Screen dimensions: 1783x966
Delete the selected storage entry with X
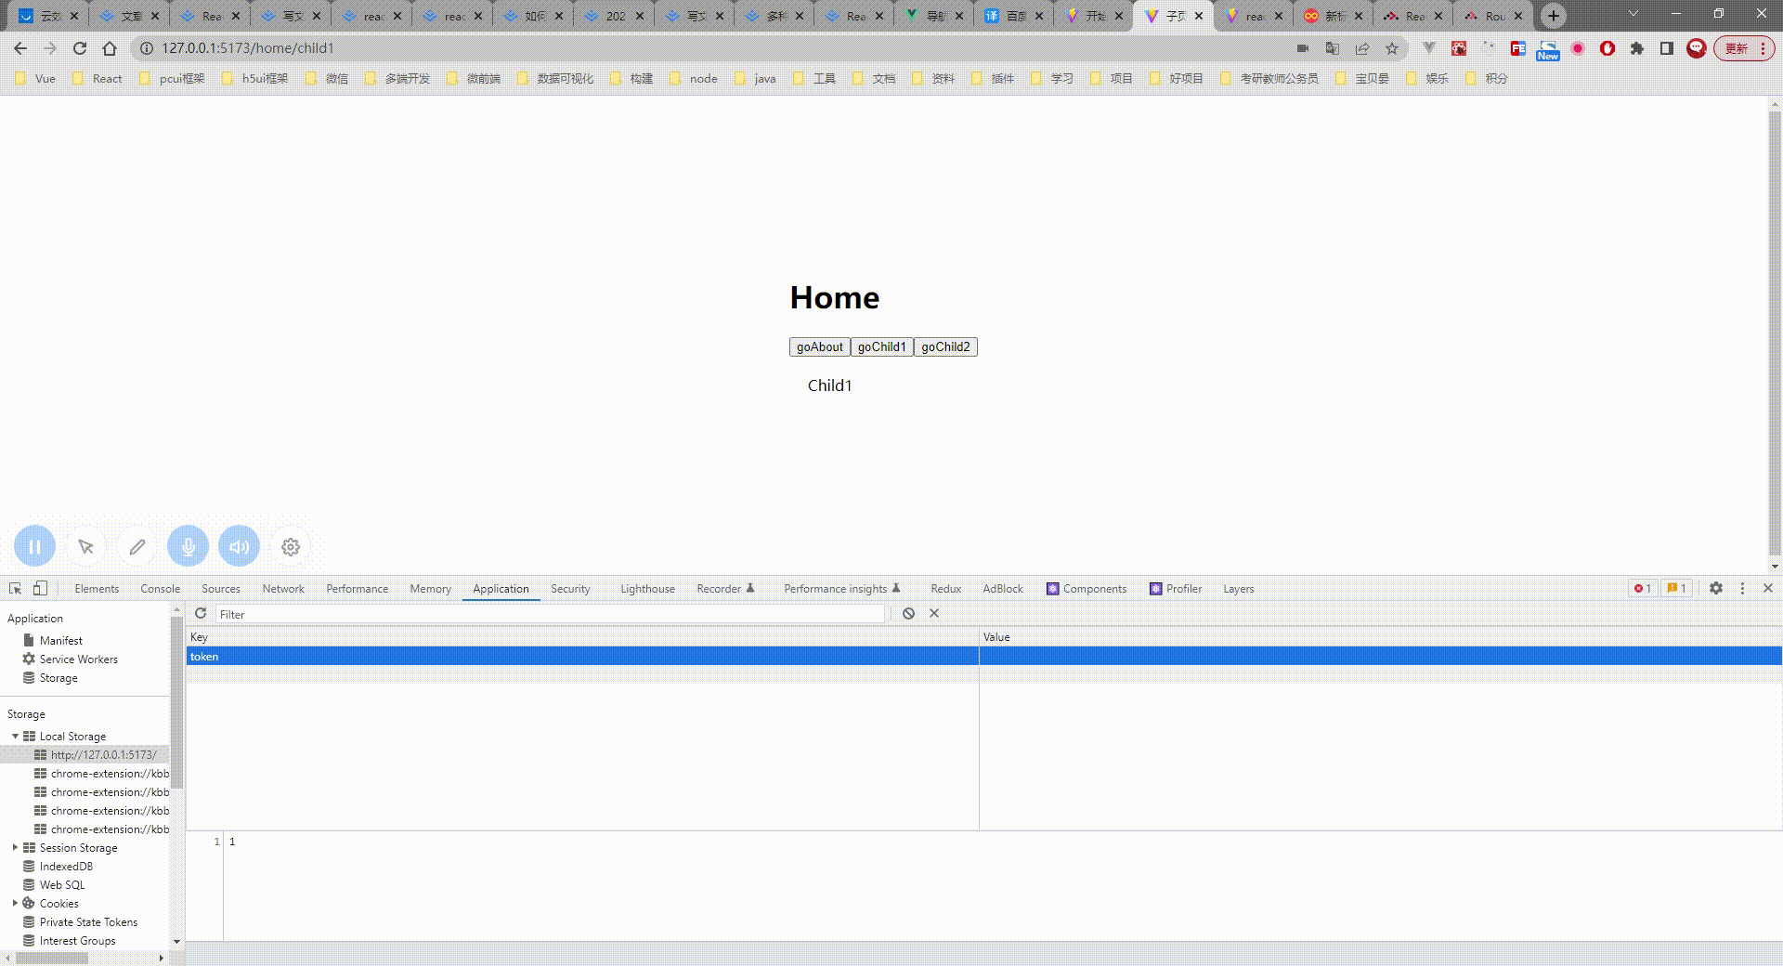point(934,614)
